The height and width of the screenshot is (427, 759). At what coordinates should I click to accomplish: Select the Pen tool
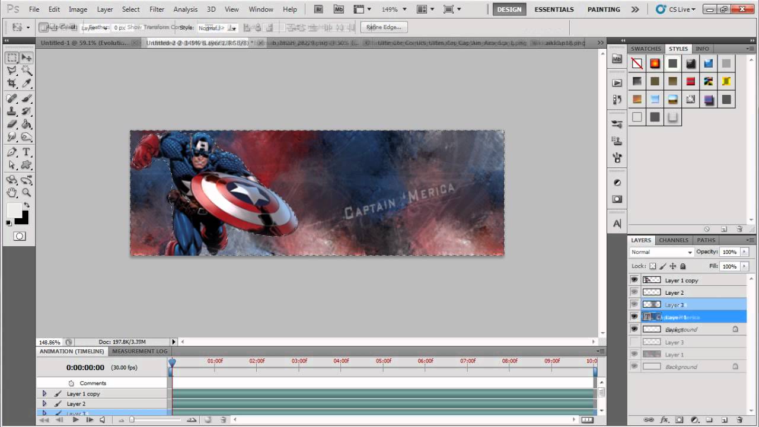click(12, 152)
